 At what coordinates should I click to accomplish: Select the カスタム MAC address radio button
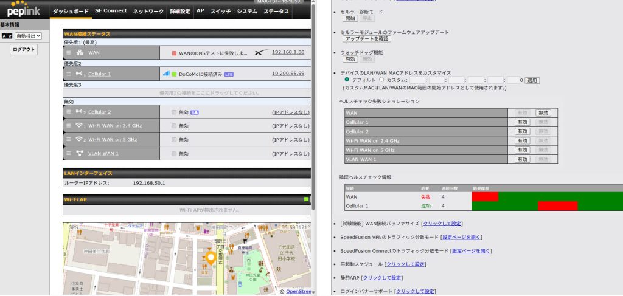381,80
